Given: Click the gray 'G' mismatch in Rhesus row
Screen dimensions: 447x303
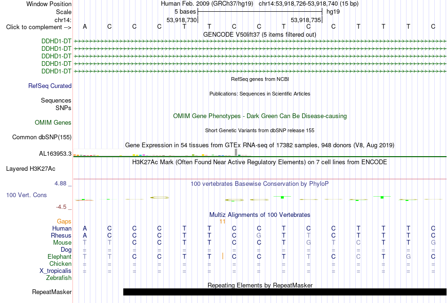Looking at the screenshot, I should [x=259, y=235].
